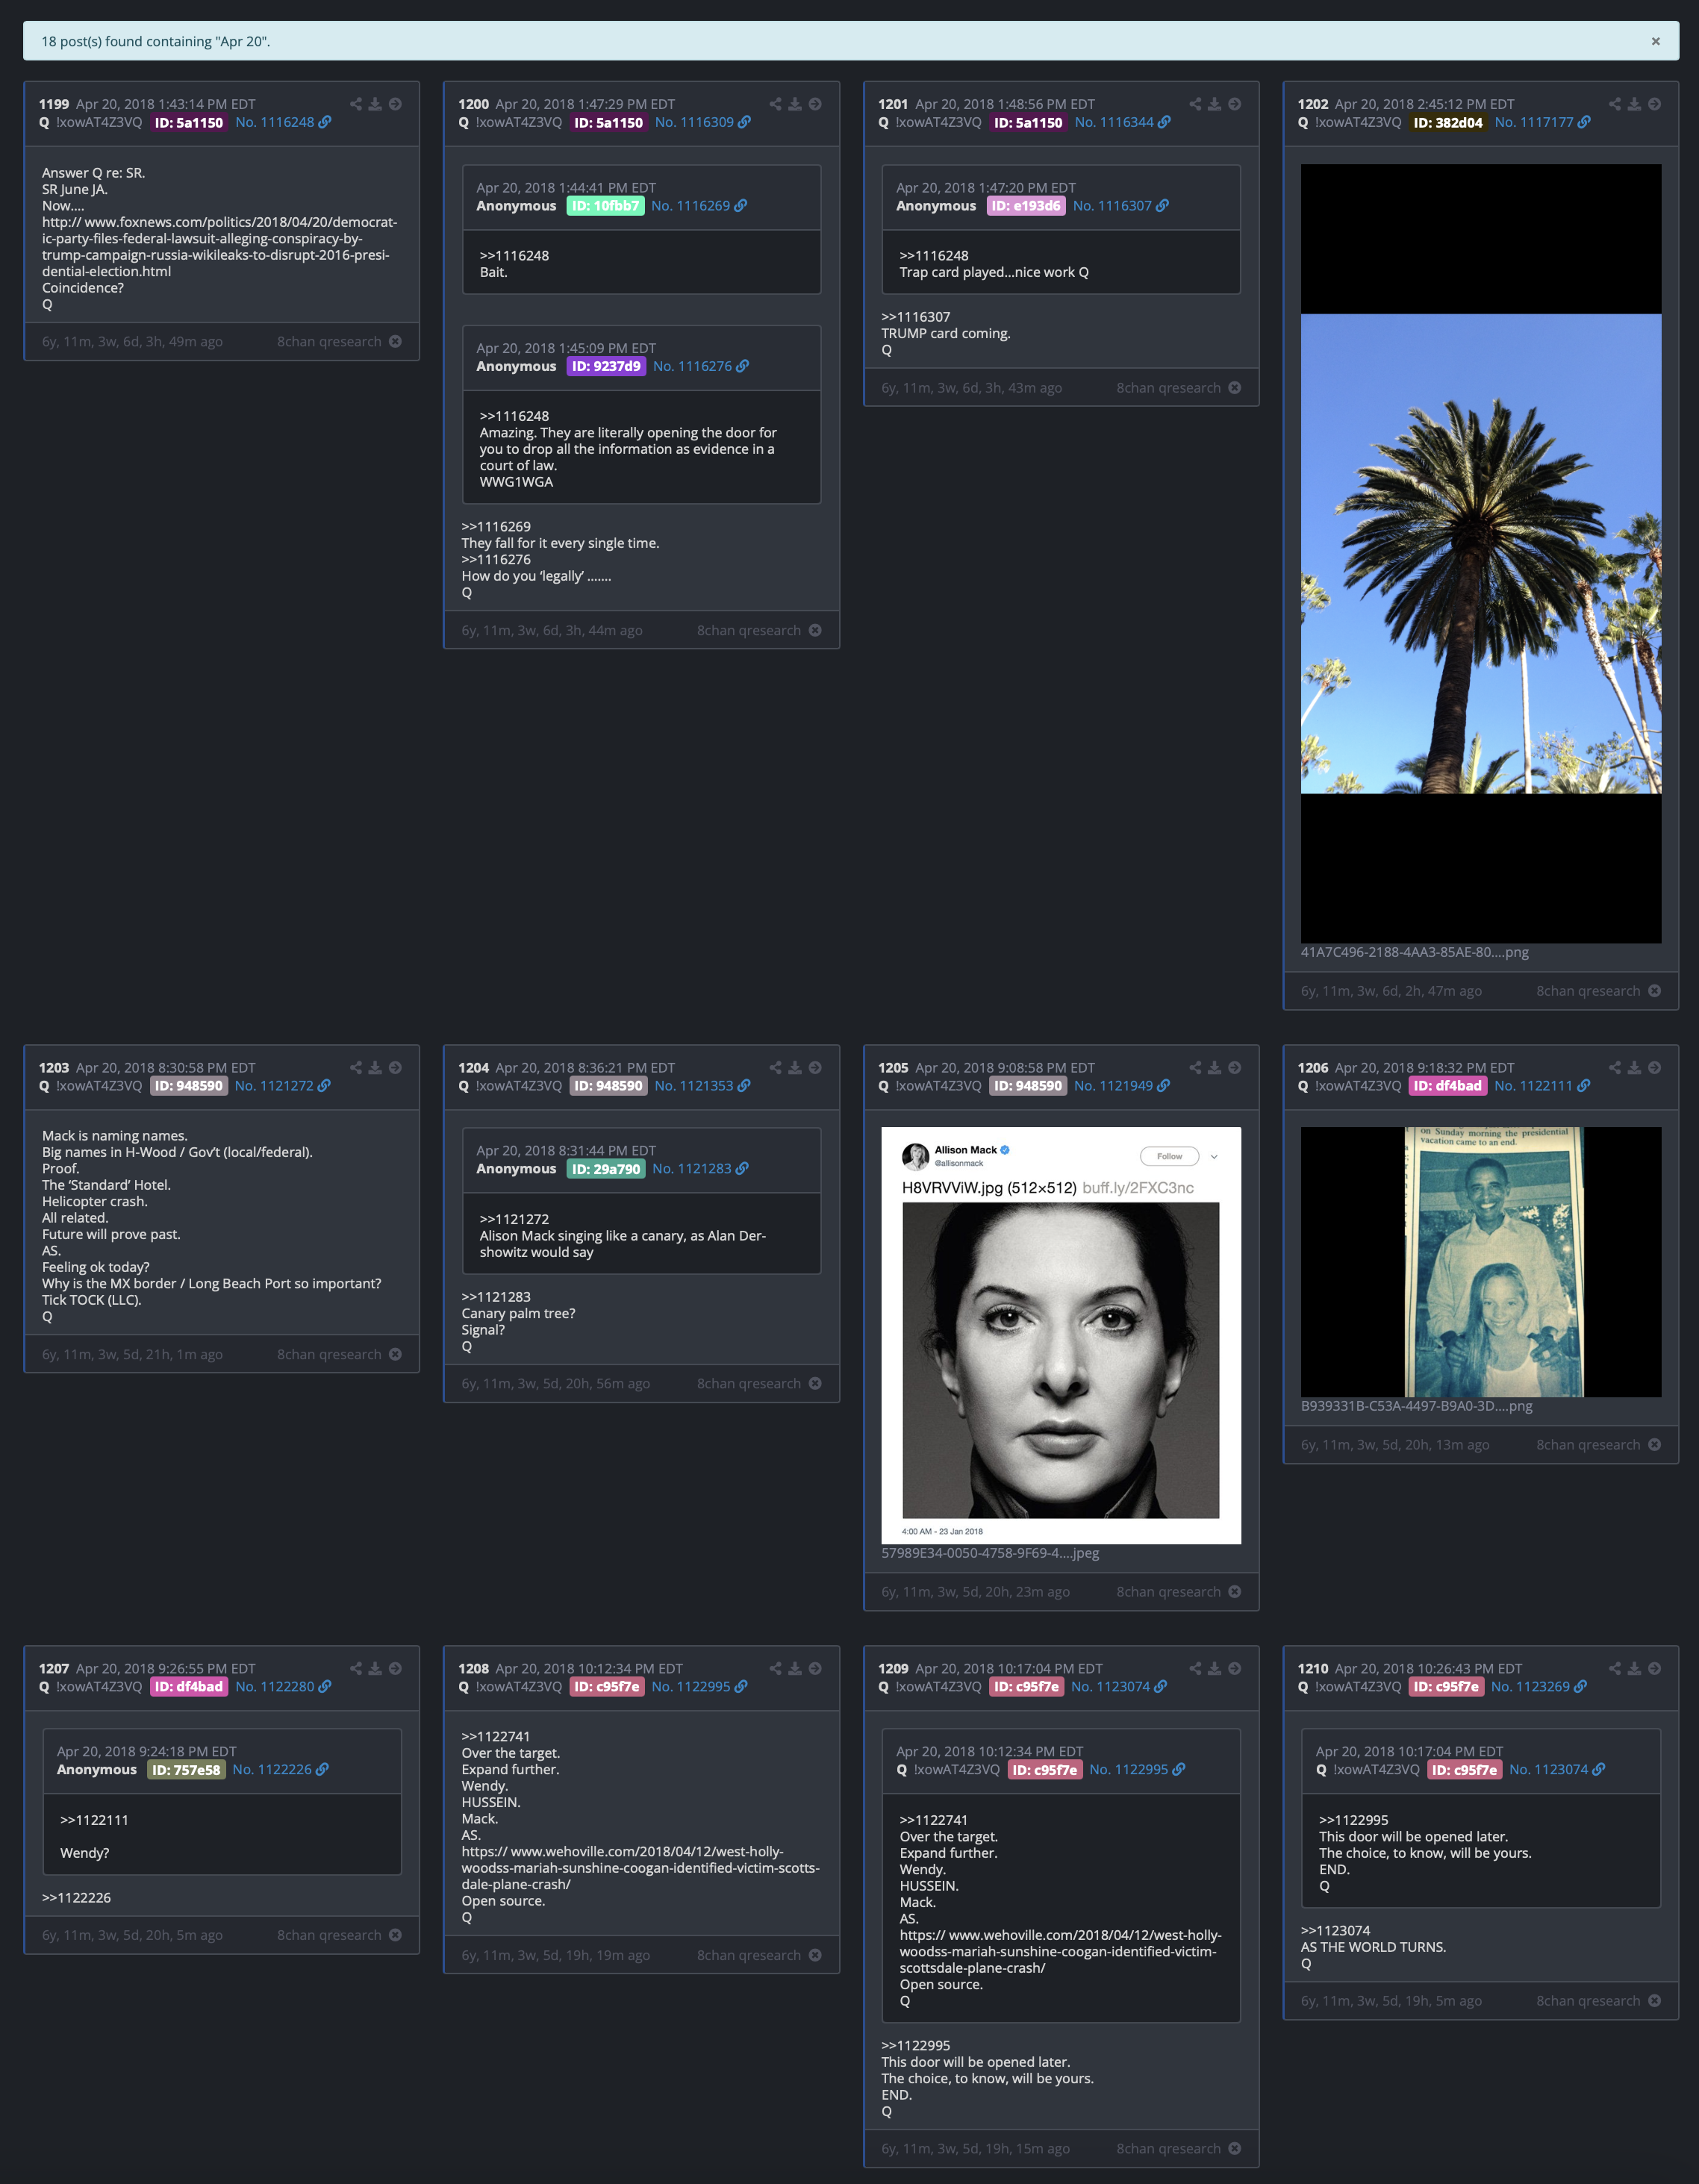
Task: Click the "Canary palm tree?" text
Action: (518, 1314)
